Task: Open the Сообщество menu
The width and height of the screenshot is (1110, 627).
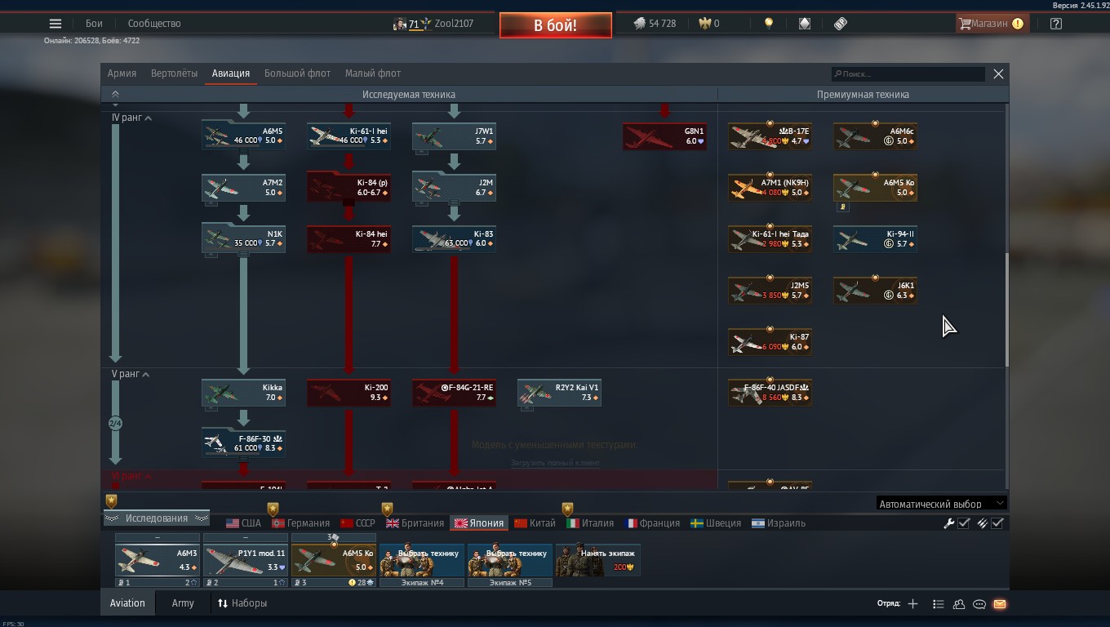Action: (154, 24)
